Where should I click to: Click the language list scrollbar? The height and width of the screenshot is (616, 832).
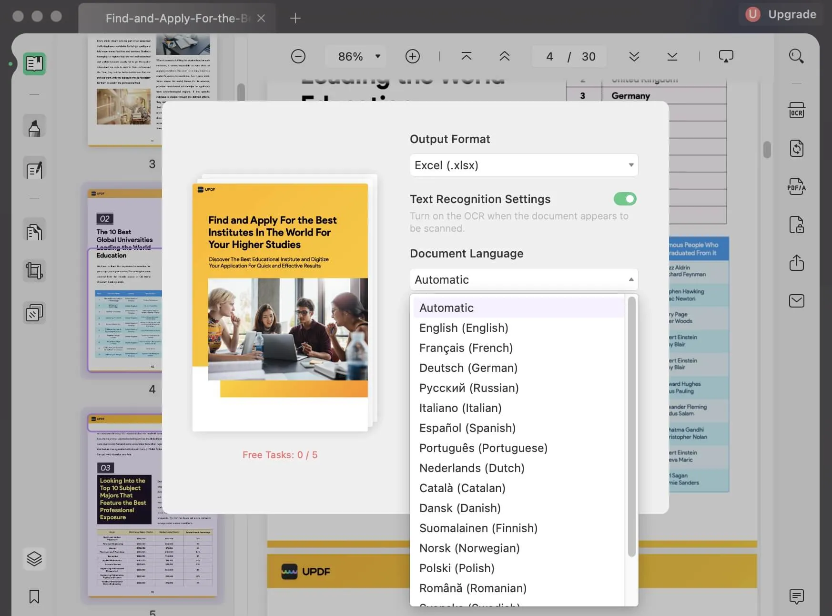[x=631, y=427]
